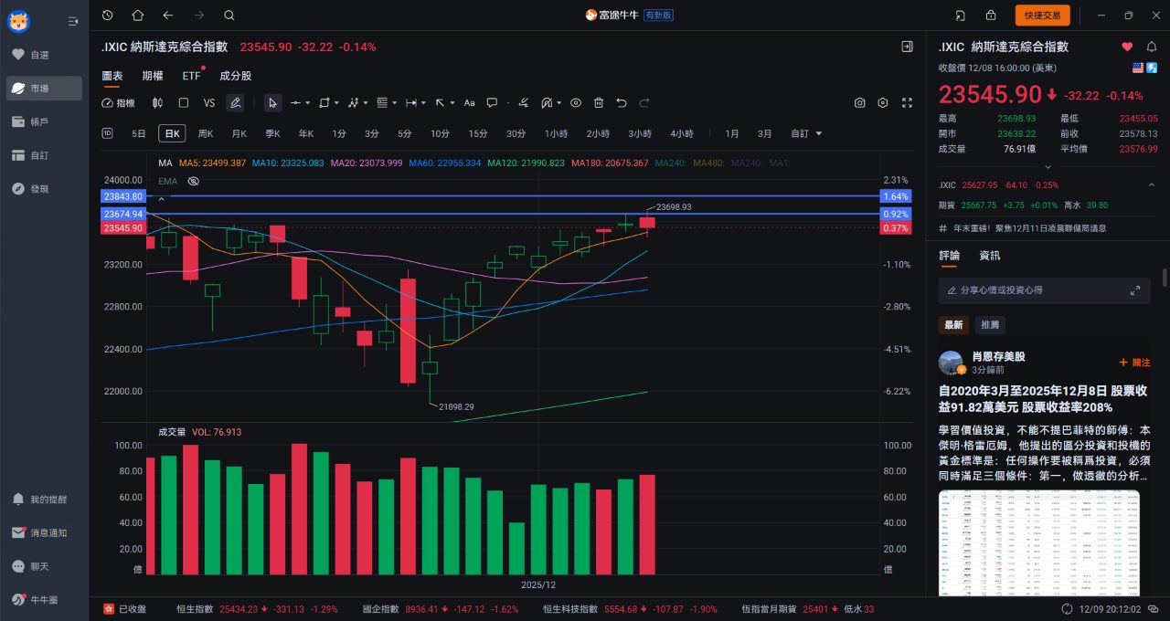Open pattern tool dropdown arrow

366,103
